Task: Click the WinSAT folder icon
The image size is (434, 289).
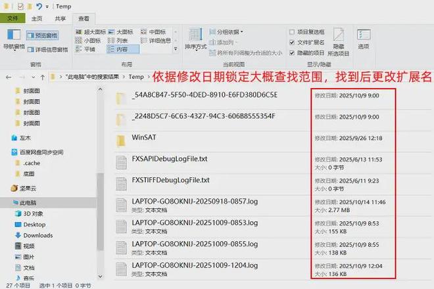Action: click(x=121, y=141)
